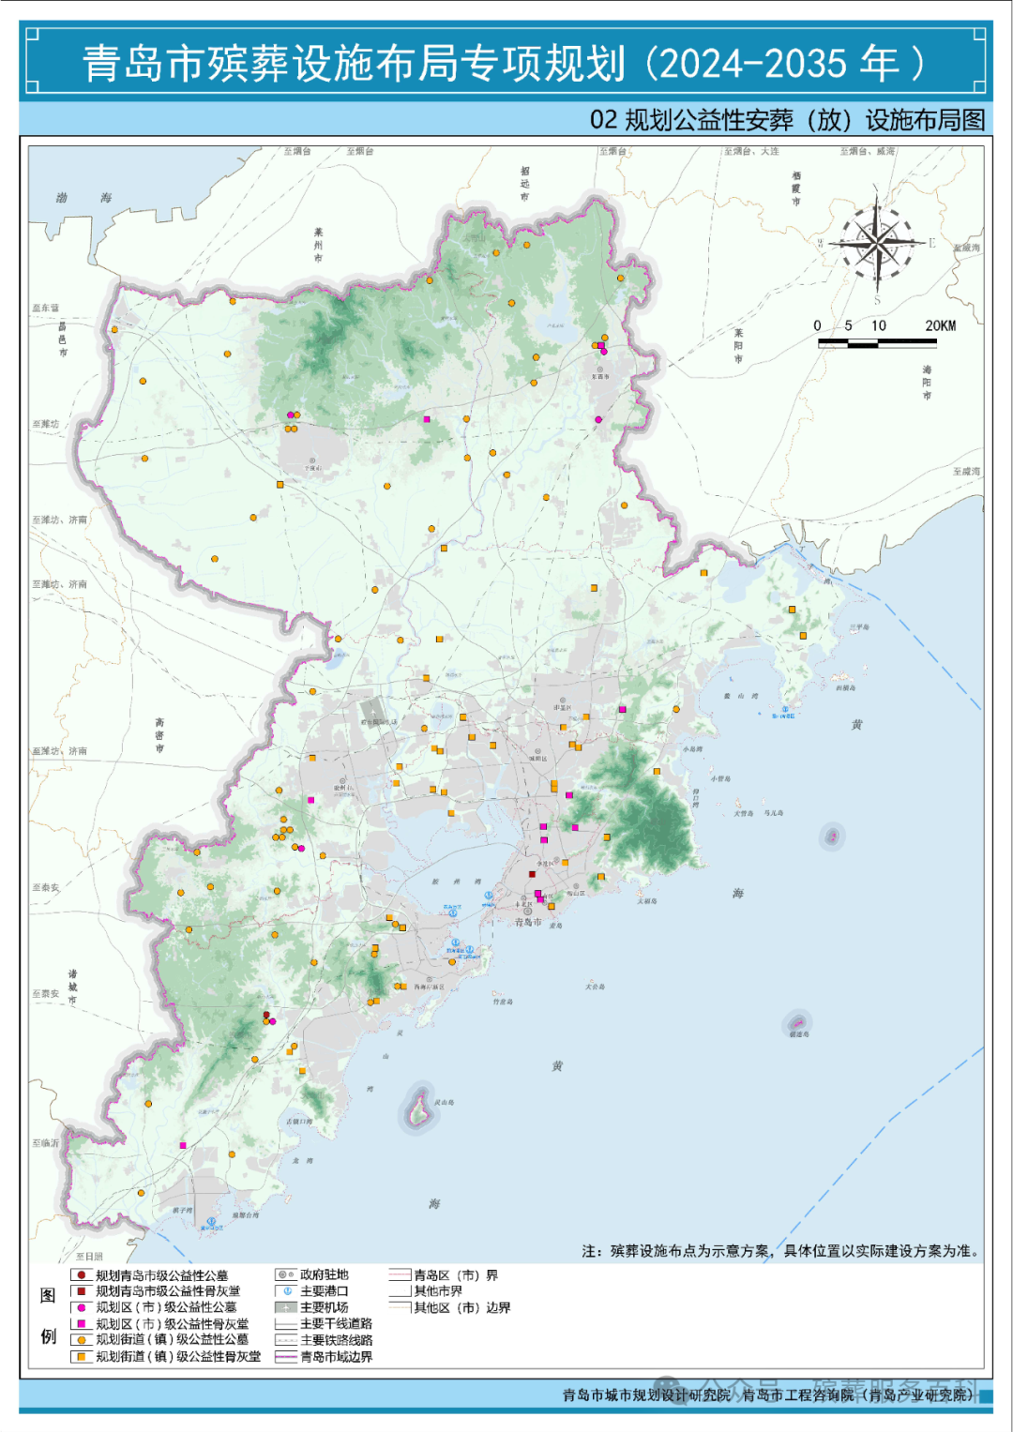This screenshot has height=1432, width=1013.
Task: Click the dark red circle city-level cemetery legend symbol
Action: click(x=81, y=1274)
